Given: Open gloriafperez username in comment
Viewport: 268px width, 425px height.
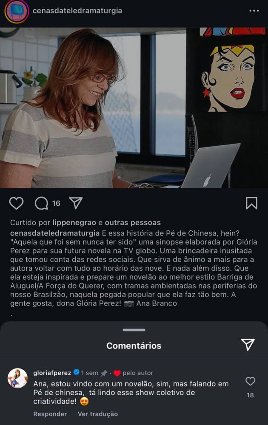Looking at the screenshot, I should pos(52,373).
